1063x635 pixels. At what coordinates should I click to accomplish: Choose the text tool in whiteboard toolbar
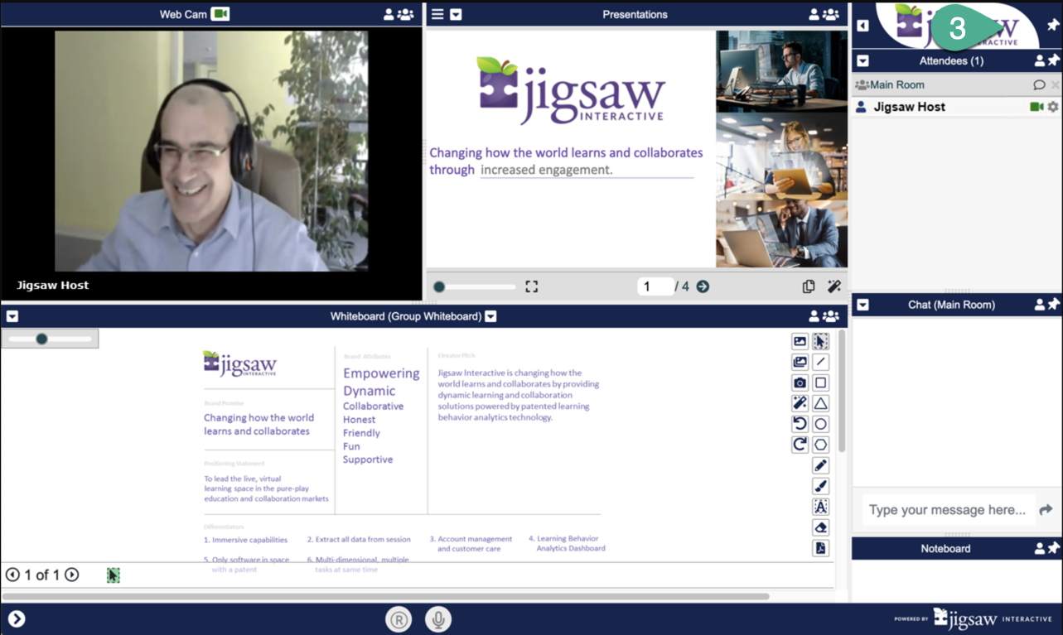click(x=820, y=507)
